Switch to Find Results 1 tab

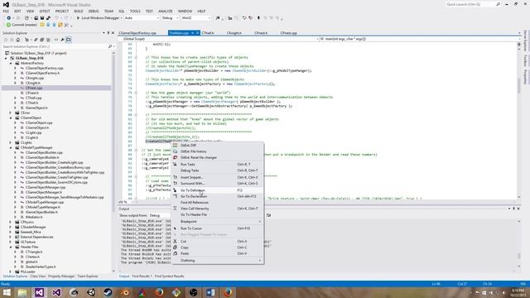coord(142,276)
